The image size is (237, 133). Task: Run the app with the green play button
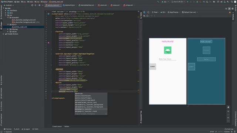pos(188,2)
